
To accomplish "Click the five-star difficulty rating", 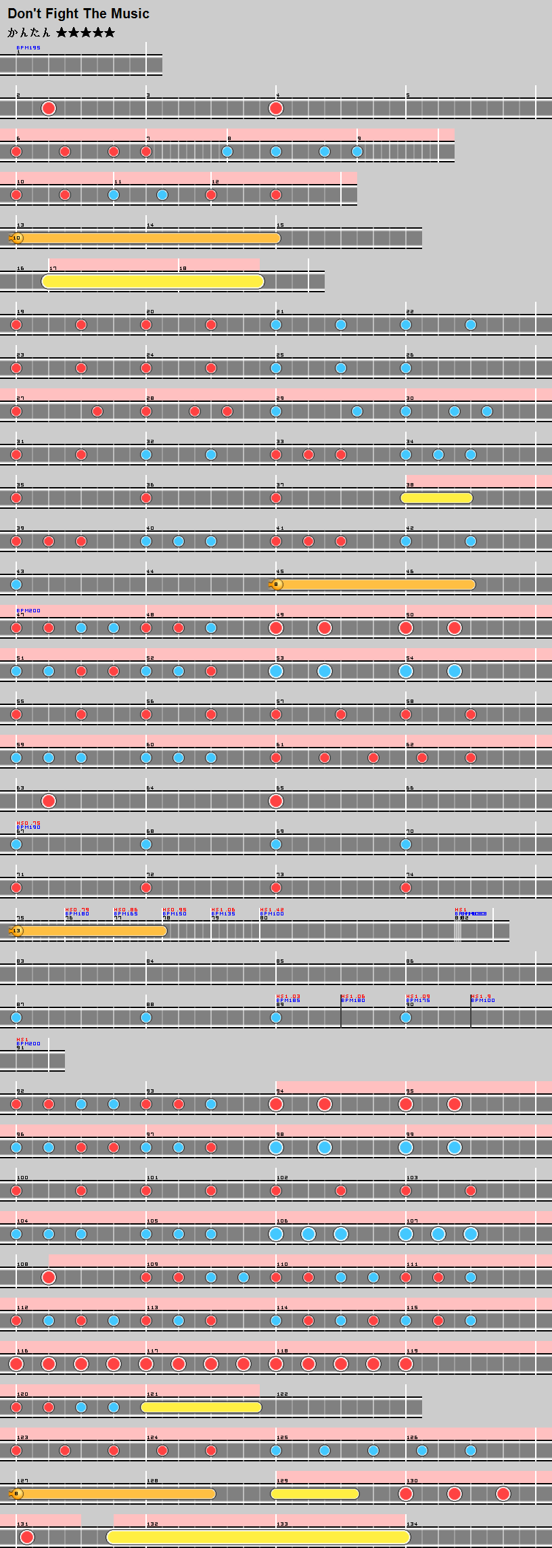I will 85,32.
